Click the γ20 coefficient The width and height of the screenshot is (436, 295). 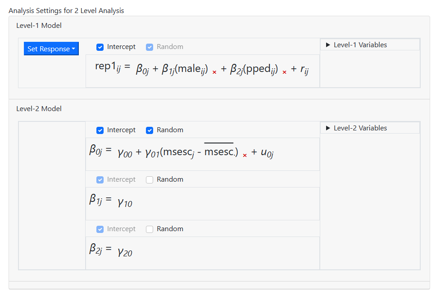tap(125, 252)
